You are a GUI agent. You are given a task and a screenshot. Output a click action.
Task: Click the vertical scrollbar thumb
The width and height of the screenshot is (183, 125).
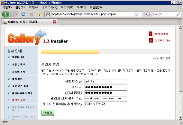[x=180, y=60]
